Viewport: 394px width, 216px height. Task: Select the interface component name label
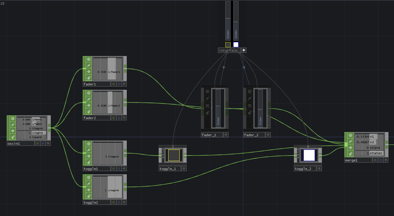pyautogui.click(x=229, y=50)
